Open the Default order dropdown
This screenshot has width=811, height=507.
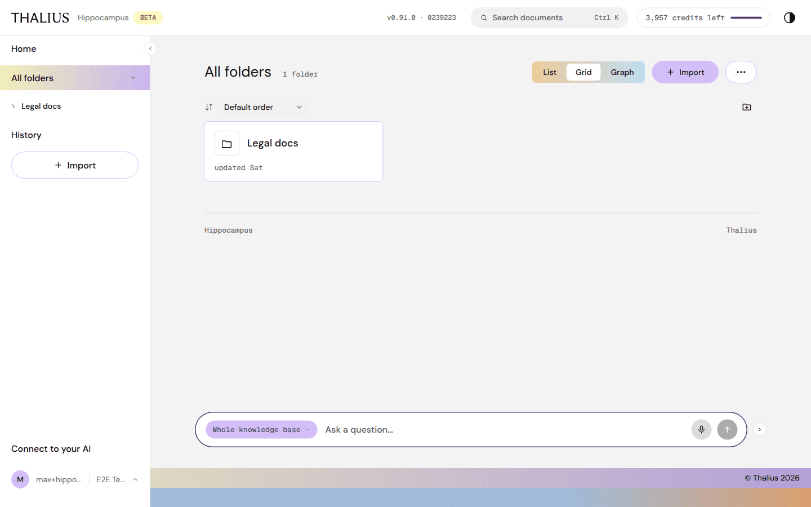click(x=263, y=107)
